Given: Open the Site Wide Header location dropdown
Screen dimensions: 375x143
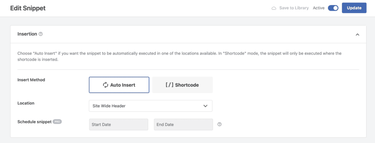Looking at the screenshot, I should coord(151,106).
